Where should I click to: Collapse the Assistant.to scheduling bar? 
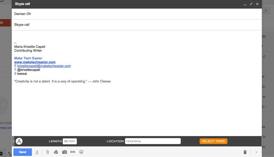[13, 141]
